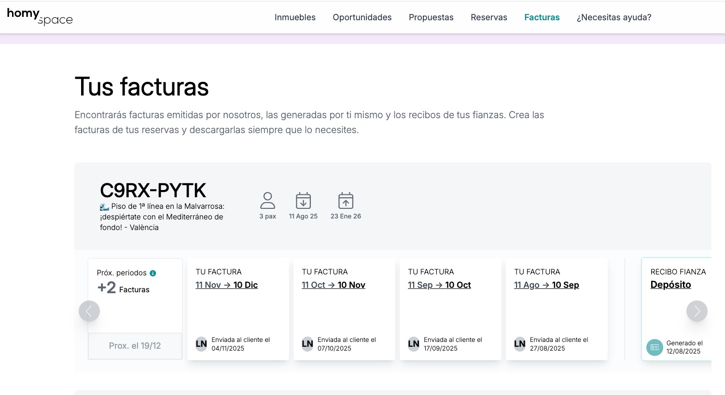725x395 pixels.
Task: Go to the Reservas section
Action: [x=488, y=17]
